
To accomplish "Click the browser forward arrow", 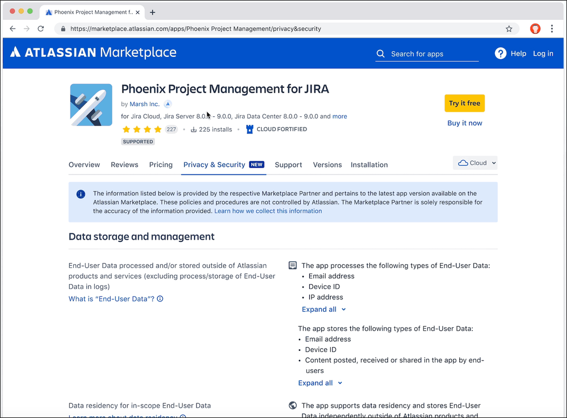I will (x=27, y=28).
